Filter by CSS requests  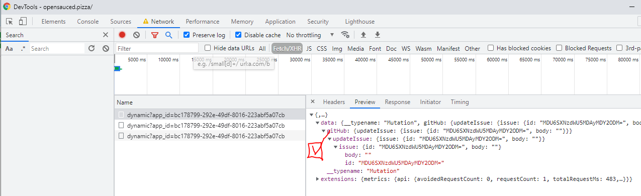[x=322, y=49]
